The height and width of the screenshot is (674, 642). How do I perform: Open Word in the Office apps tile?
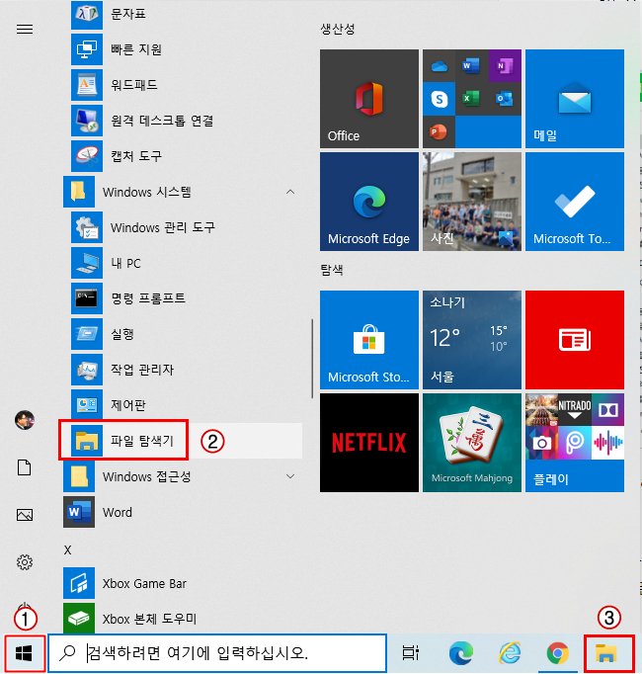point(471,66)
